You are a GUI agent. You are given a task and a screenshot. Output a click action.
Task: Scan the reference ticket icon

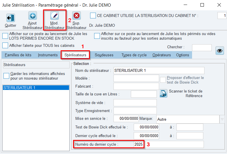163,93
